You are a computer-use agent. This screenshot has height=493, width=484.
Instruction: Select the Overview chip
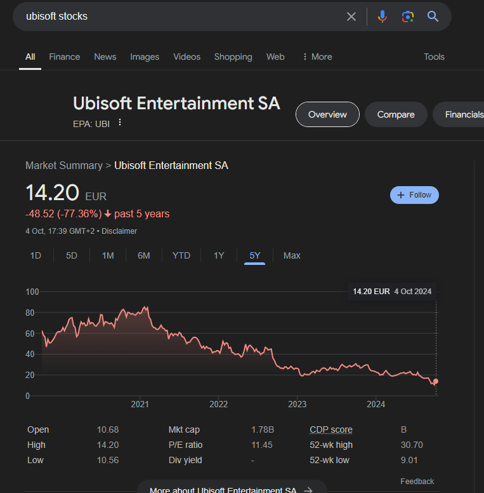click(x=327, y=114)
